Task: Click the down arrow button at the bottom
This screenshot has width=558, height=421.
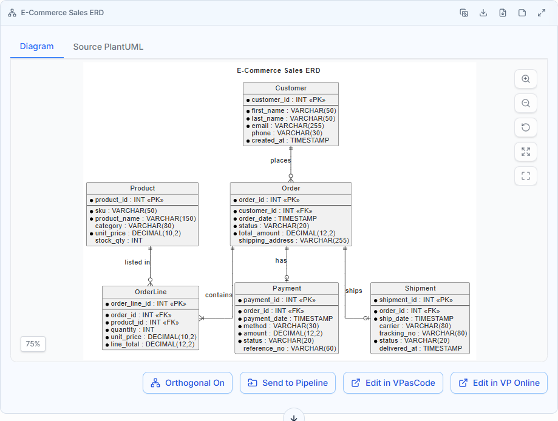Action: coord(294,417)
